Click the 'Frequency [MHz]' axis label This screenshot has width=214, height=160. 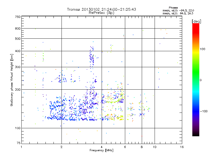click(x=101, y=150)
